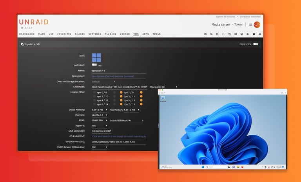301x182 pixels.
Task: Click the weather widget in VM taskbar
Action: (167, 167)
